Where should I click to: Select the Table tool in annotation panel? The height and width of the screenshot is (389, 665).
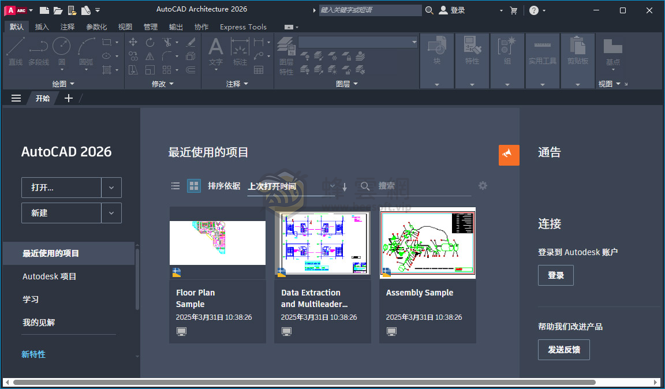(x=259, y=70)
